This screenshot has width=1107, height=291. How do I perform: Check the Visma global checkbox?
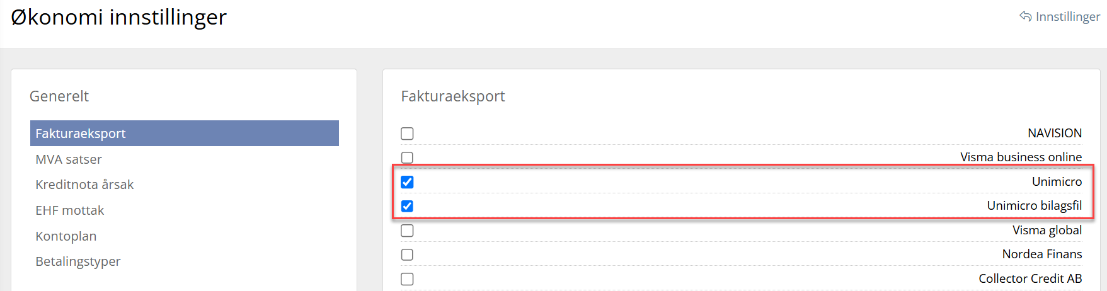tap(408, 231)
